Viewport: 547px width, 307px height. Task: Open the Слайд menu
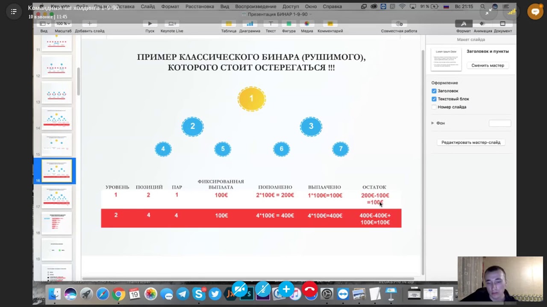pyautogui.click(x=148, y=6)
